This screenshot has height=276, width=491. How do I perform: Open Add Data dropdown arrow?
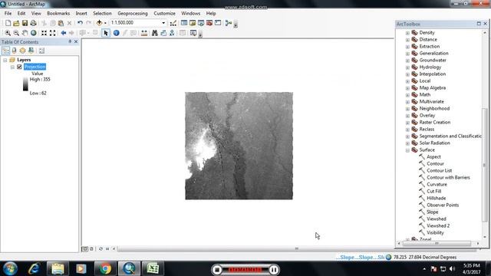[x=105, y=23]
